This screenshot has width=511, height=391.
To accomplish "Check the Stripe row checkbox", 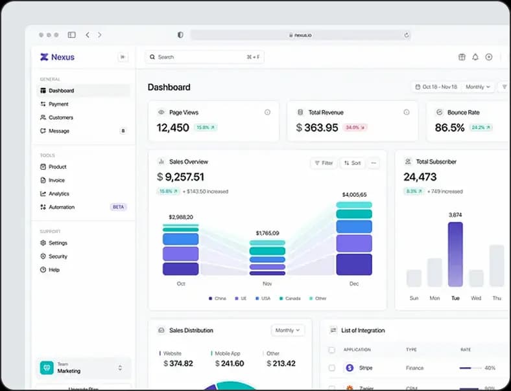I will [332, 368].
